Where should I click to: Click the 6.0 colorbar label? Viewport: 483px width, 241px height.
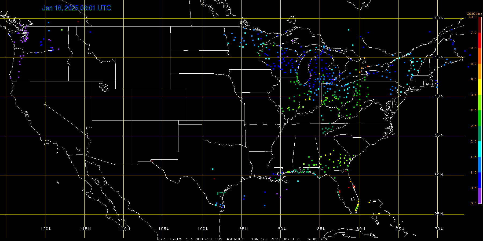(473, 48)
